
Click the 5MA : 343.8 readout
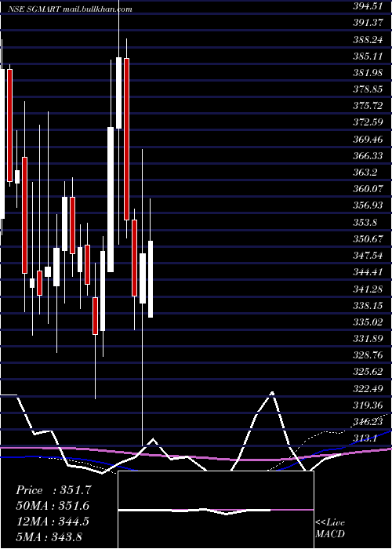coord(49,536)
